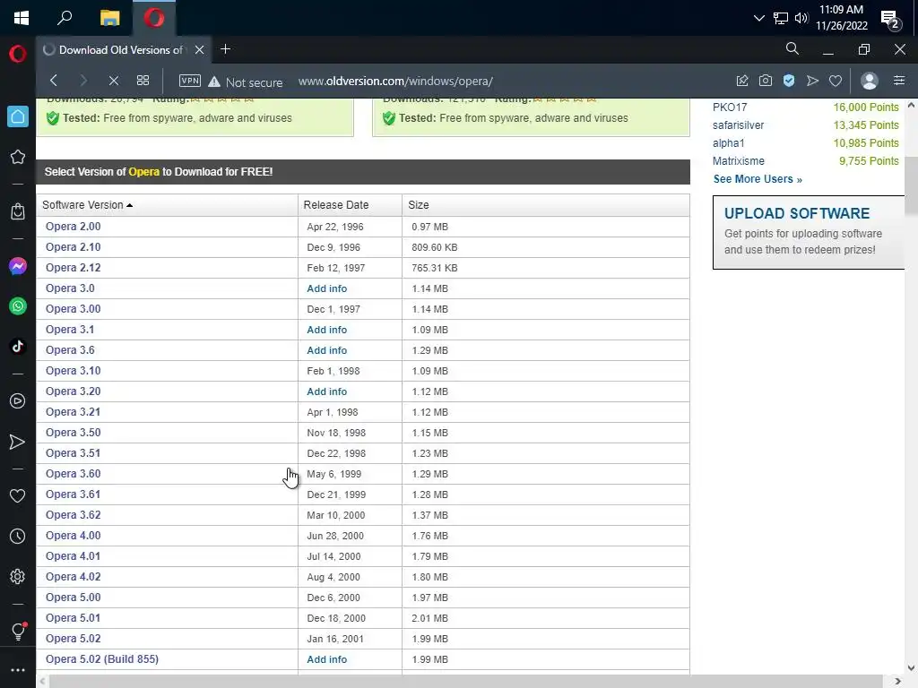This screenshot has width=918, height=688.
Task: Close the Download Old Versions tab
Action: [x=200, y=50]
